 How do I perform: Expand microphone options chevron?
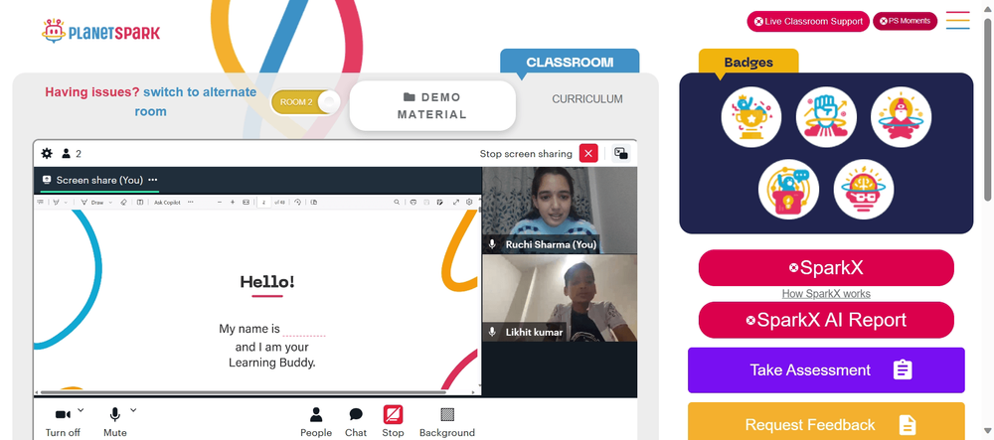pyautogui.click(x=133, y=410)
